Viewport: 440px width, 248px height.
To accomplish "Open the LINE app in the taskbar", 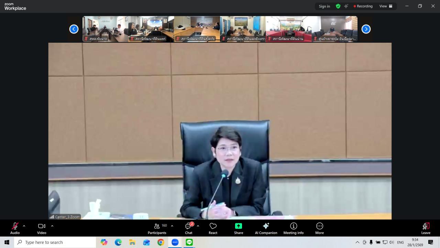I will coord(189,242).
